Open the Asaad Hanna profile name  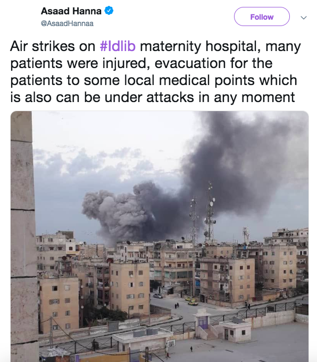point(71,11)
